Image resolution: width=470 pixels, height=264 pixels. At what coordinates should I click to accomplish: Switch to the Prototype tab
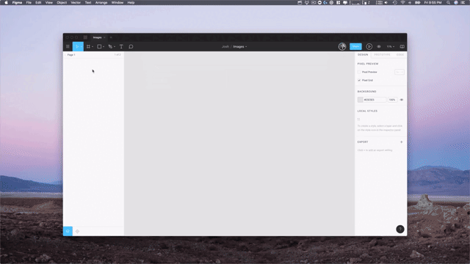[382, 55]
